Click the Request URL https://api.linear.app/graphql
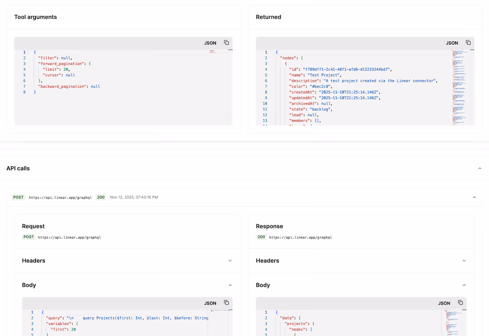 point(69,237)
